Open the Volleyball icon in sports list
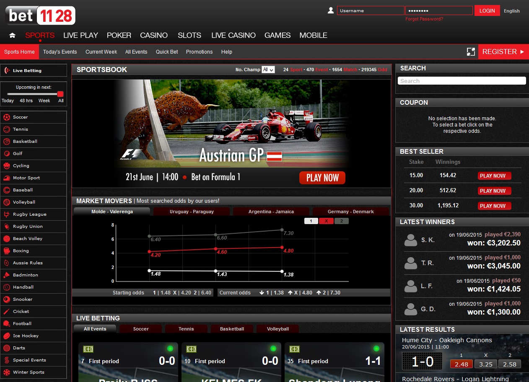This screenshot has height=382, width=529. coord(6,202)
